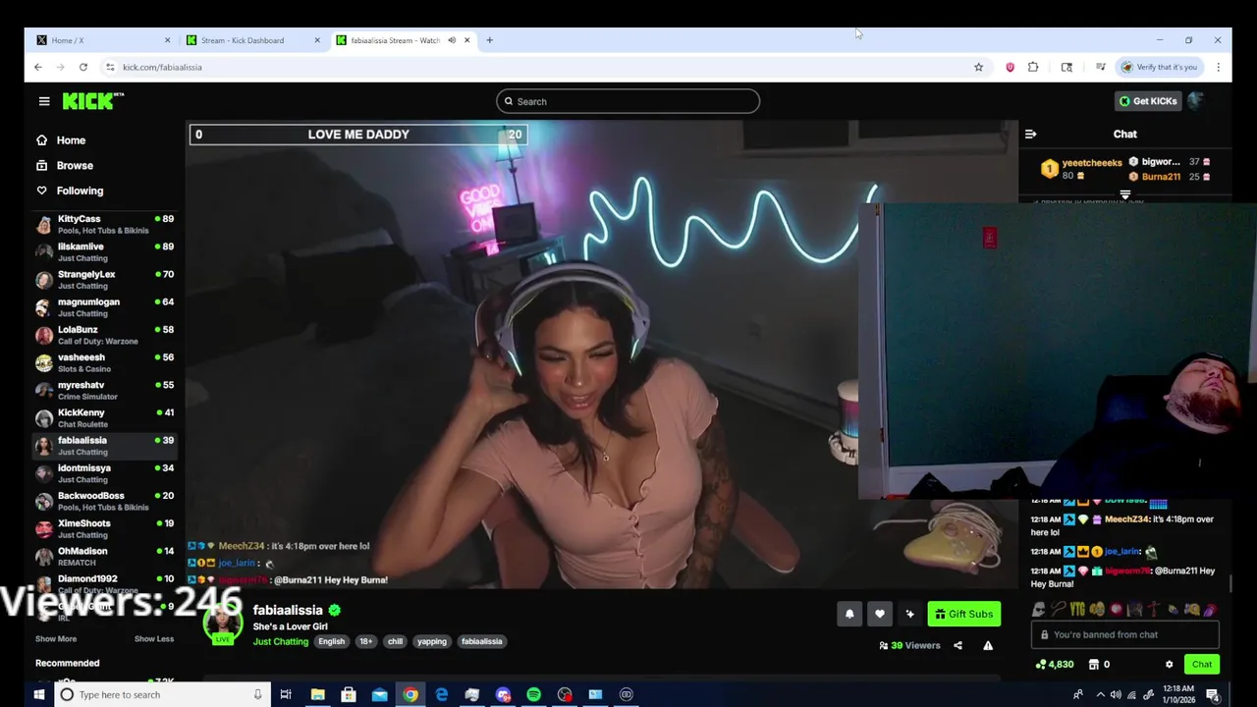The image size is (1257, 707).
Task: Click Verify that it's you chip
Action: click(x=1161, y=67)
